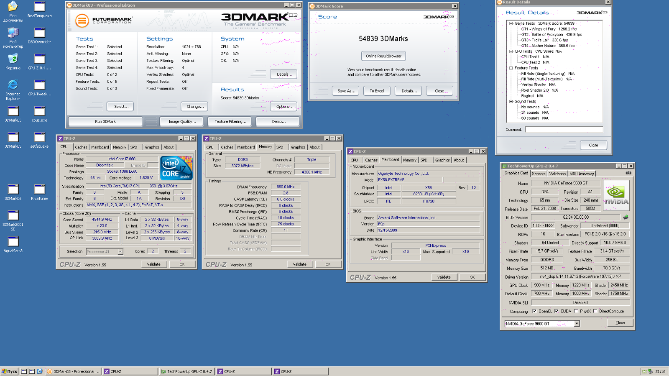The height and width of the screenshot is (376, 669).
Task: Click Internet Explorer quick launch icon
Action: click(x=40, y=371)
